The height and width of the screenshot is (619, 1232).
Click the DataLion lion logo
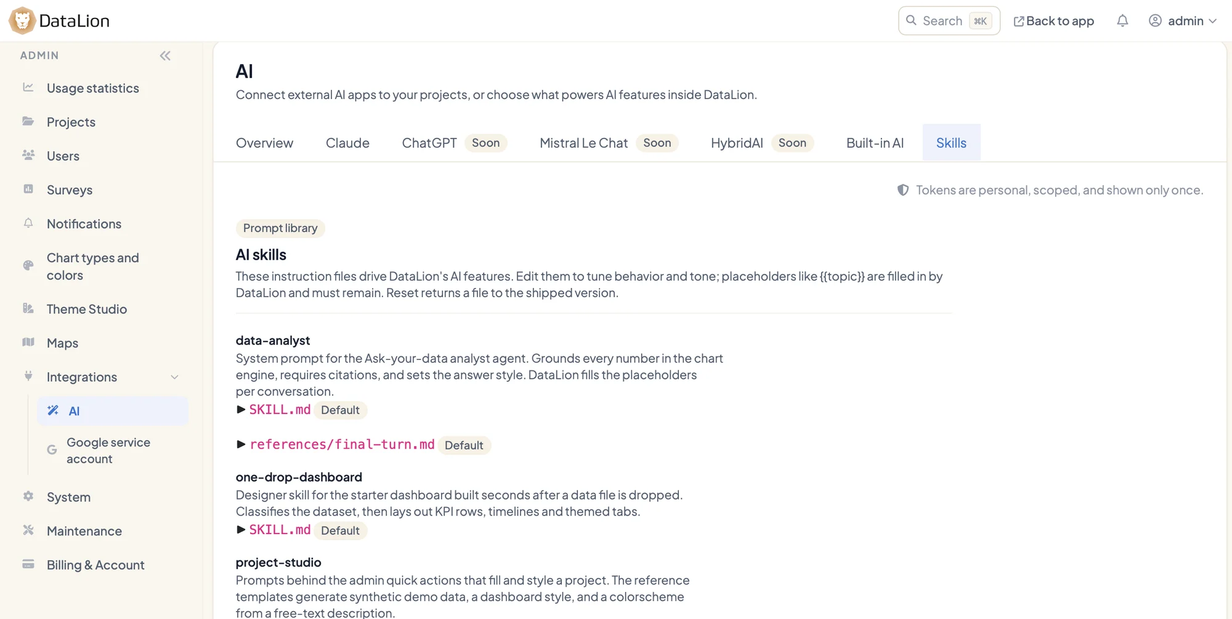click(x=22, y=20)
